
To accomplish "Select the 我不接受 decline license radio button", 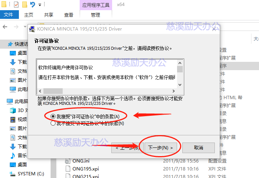I will tap(53, 123).
